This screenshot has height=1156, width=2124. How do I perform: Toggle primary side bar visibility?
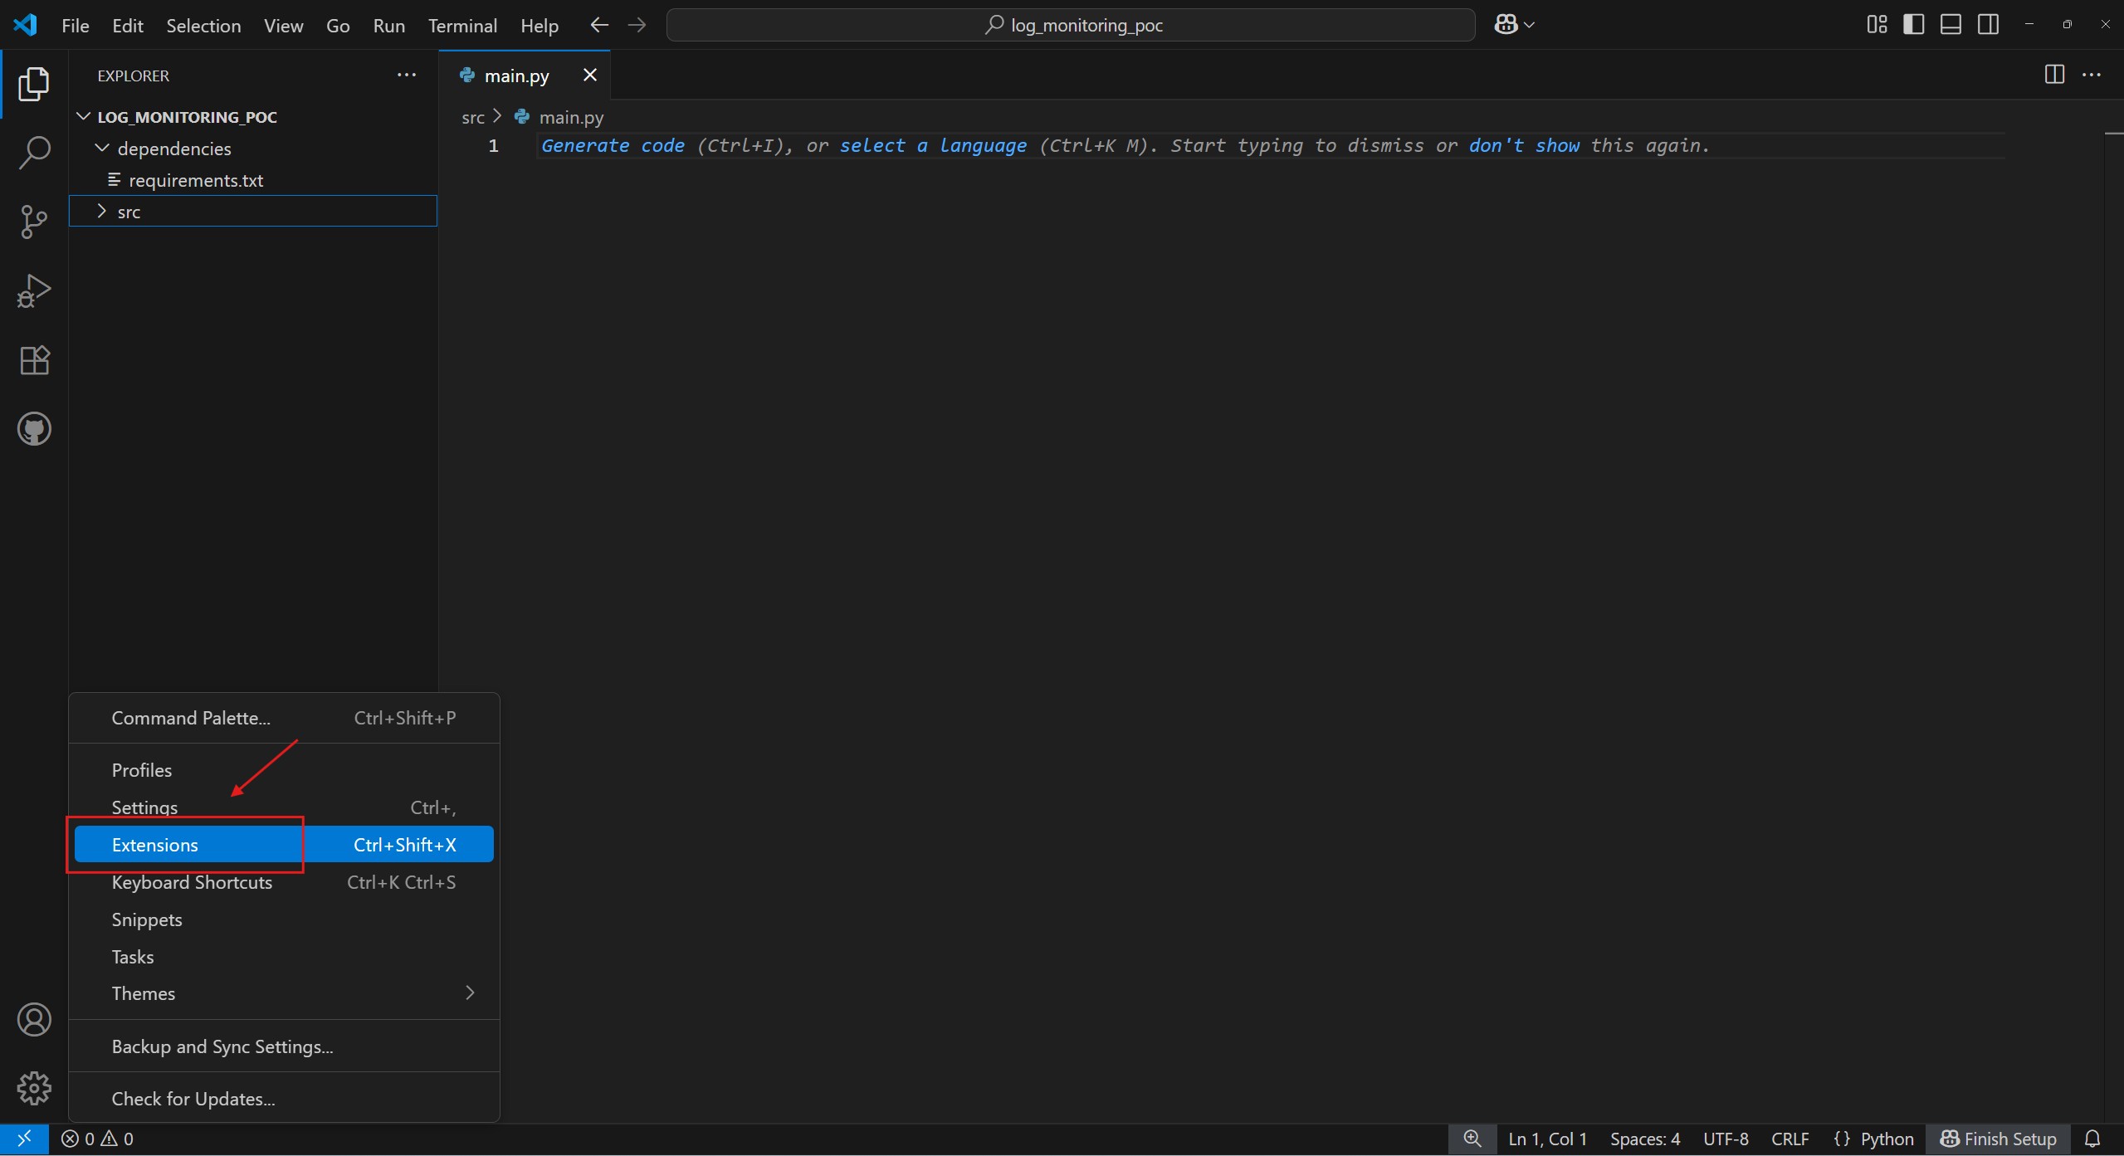(1913, 25)
